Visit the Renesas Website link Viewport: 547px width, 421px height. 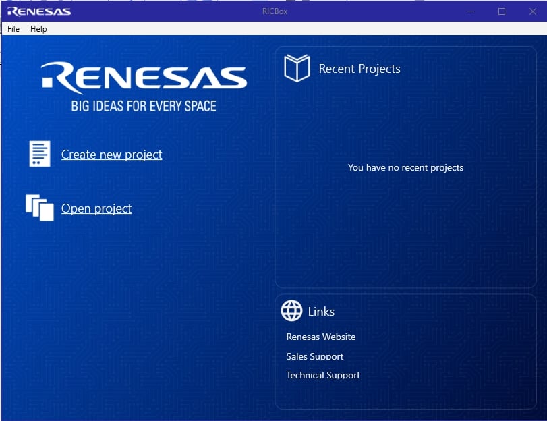320,337
